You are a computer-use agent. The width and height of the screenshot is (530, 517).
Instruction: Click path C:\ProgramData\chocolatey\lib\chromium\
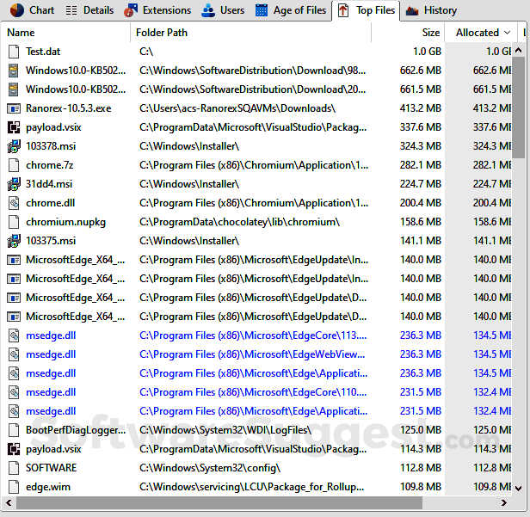(x=240, y=222)
